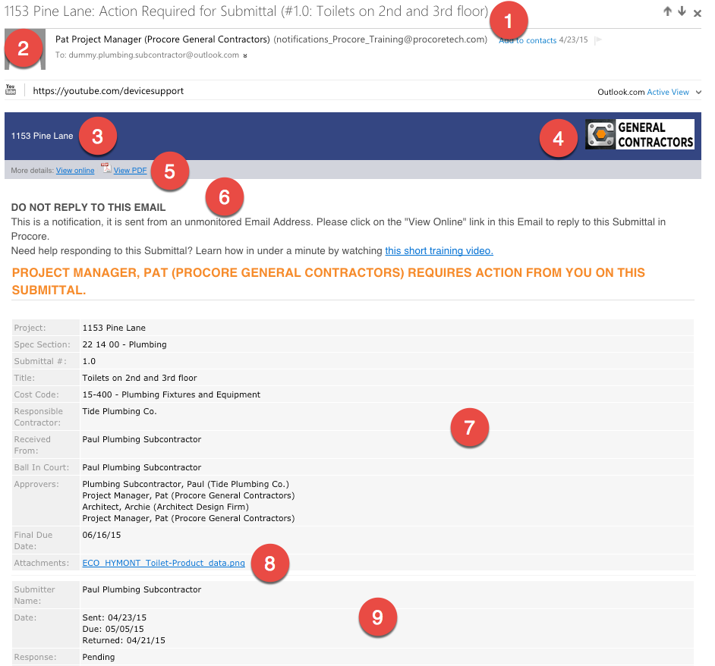The image size is (715, 666).
Task: Open the View online link
Action: pos(75,171)
